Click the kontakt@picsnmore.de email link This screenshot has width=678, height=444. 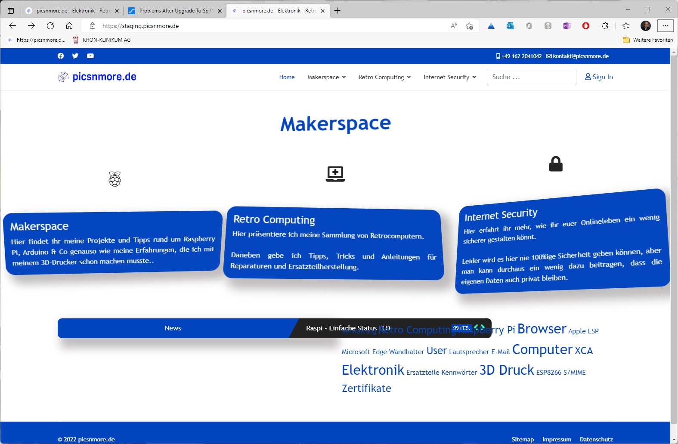pyautogui.click(x=580, y=56)
